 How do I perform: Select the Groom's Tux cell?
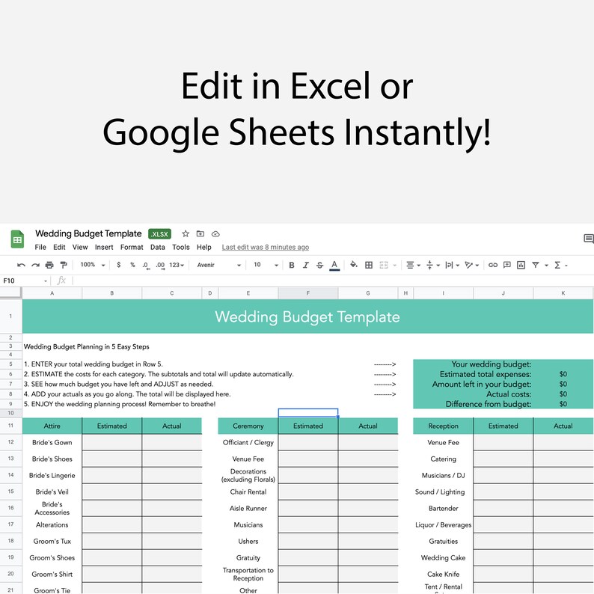coord(52,542)
